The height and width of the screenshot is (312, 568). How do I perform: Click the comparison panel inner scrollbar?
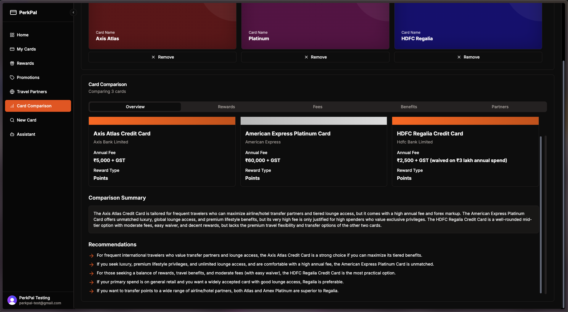pos(541,215)
